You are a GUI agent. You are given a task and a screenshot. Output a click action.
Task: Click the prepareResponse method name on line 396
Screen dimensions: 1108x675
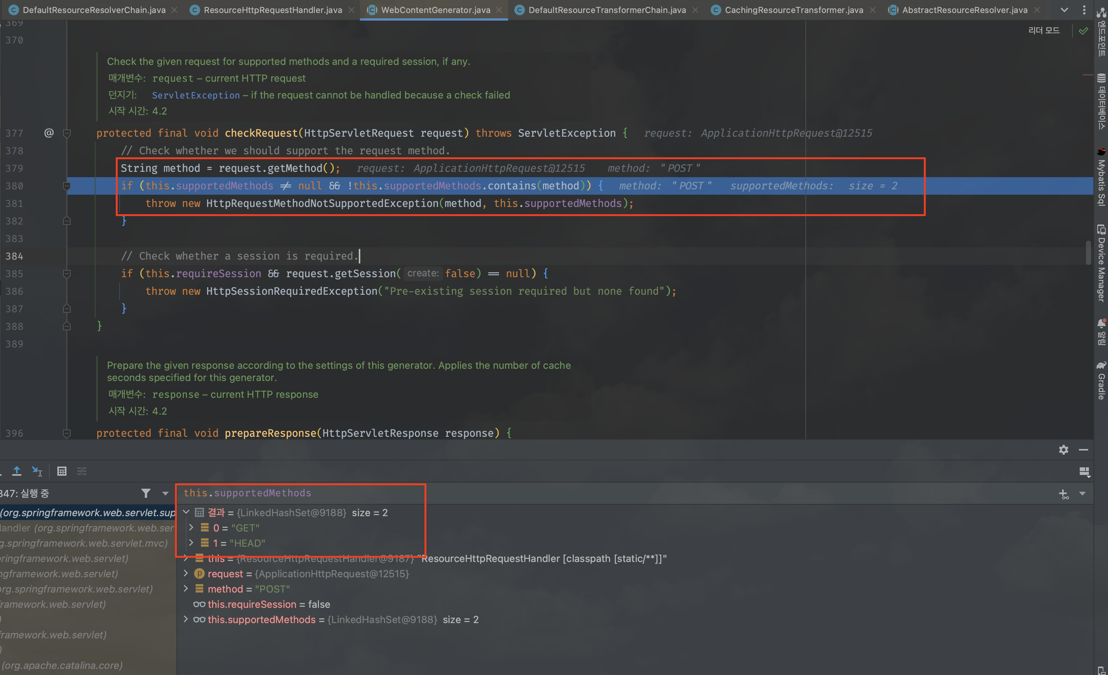coord(270,433)
